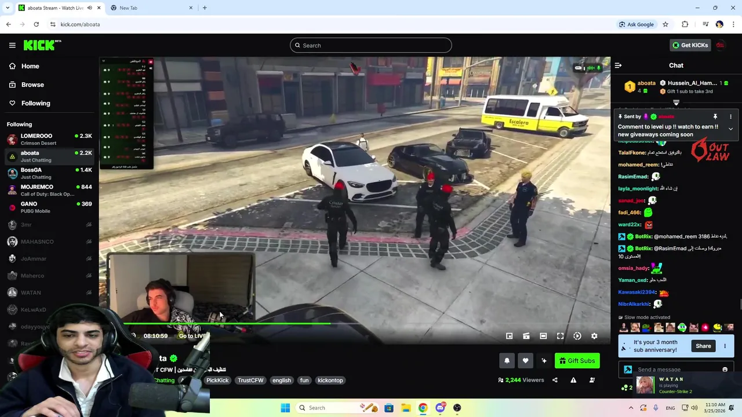Image resolution: width=742 pixels, height=417 pixels.
Task: Select the PickKick tag
Action: (217, 381)
